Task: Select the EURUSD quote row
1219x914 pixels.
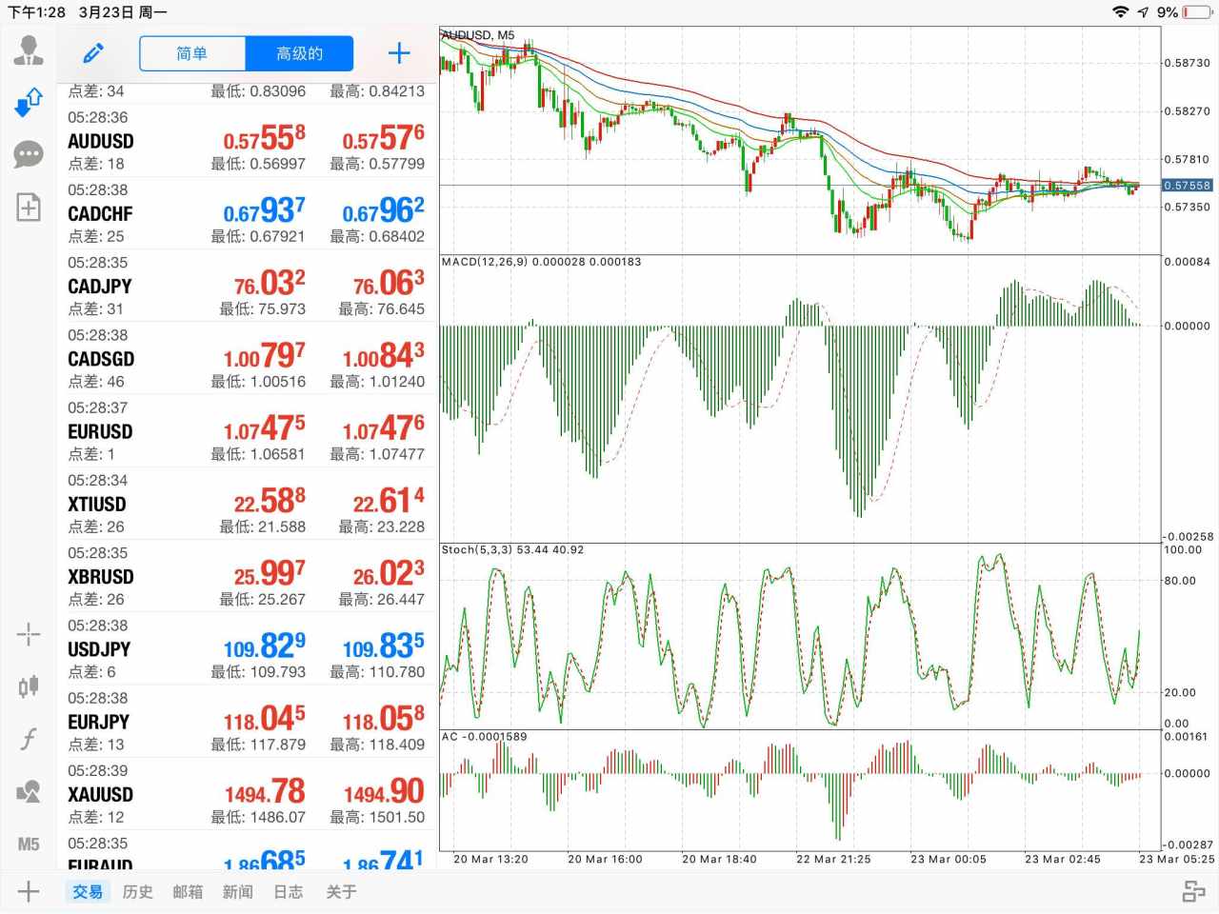Action: click(246, 431)
